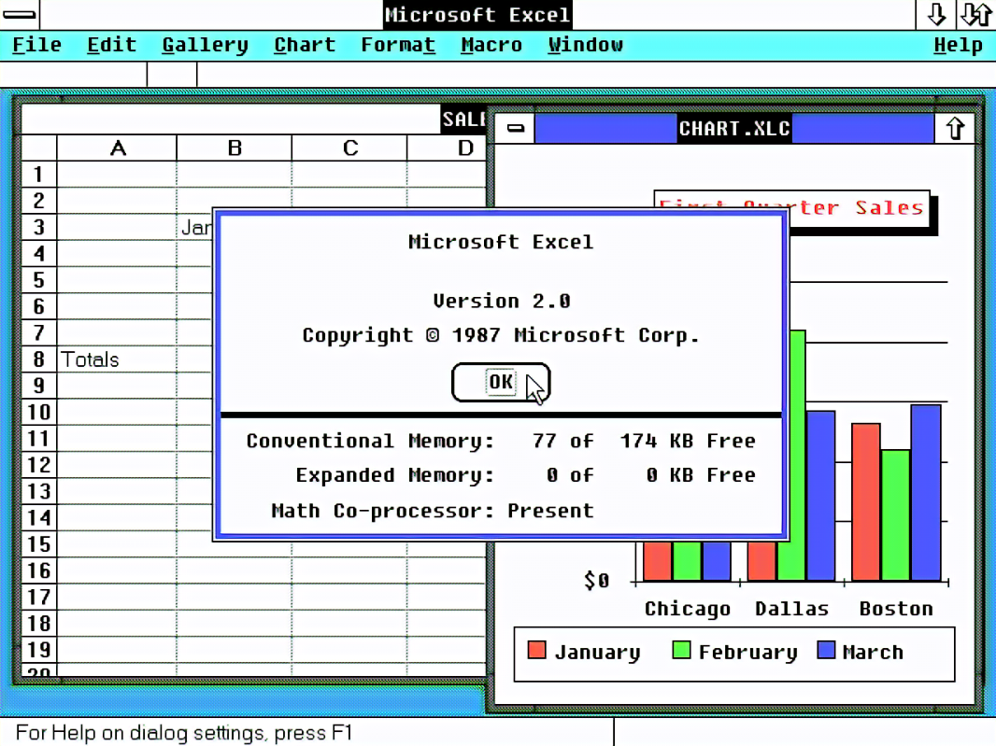Maximize CHART.XLC with the up-arrow icon

coord(955,128)
